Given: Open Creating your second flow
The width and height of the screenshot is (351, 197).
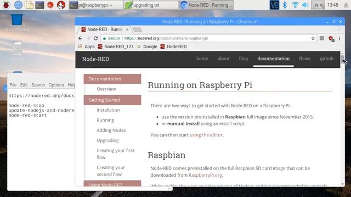Looking at the screenshot, I should coord(111,171).
